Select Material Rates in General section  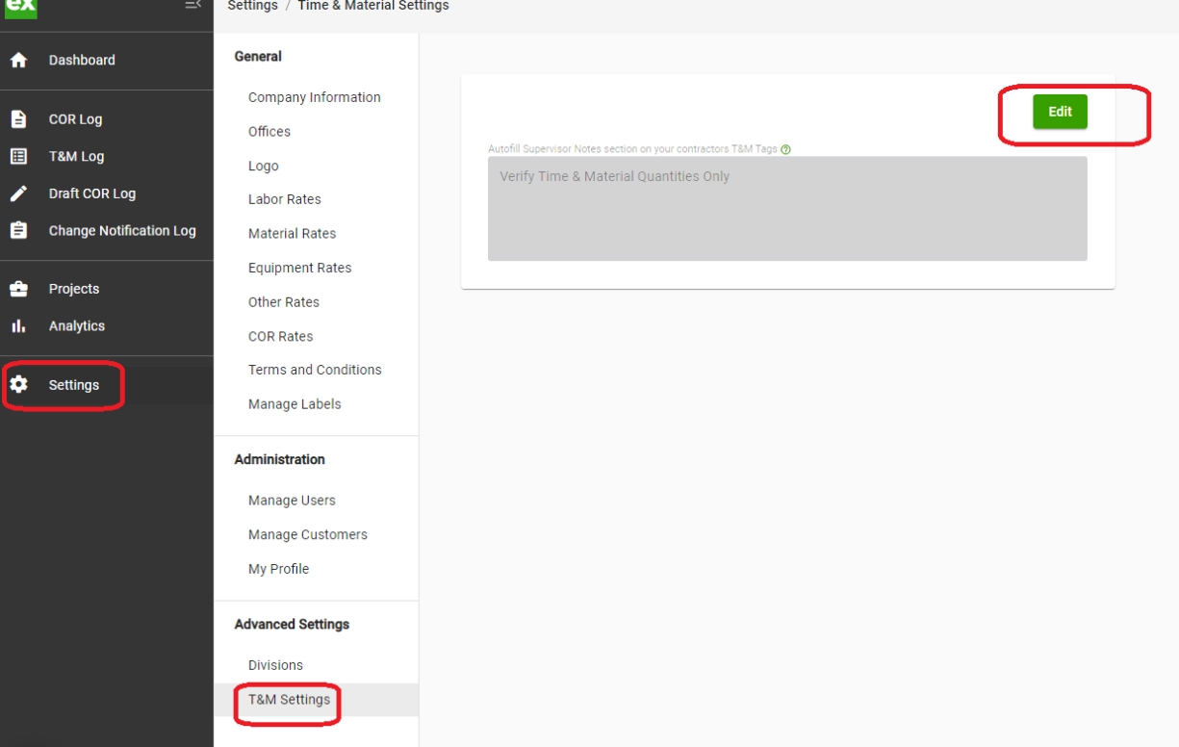[292, 233]
